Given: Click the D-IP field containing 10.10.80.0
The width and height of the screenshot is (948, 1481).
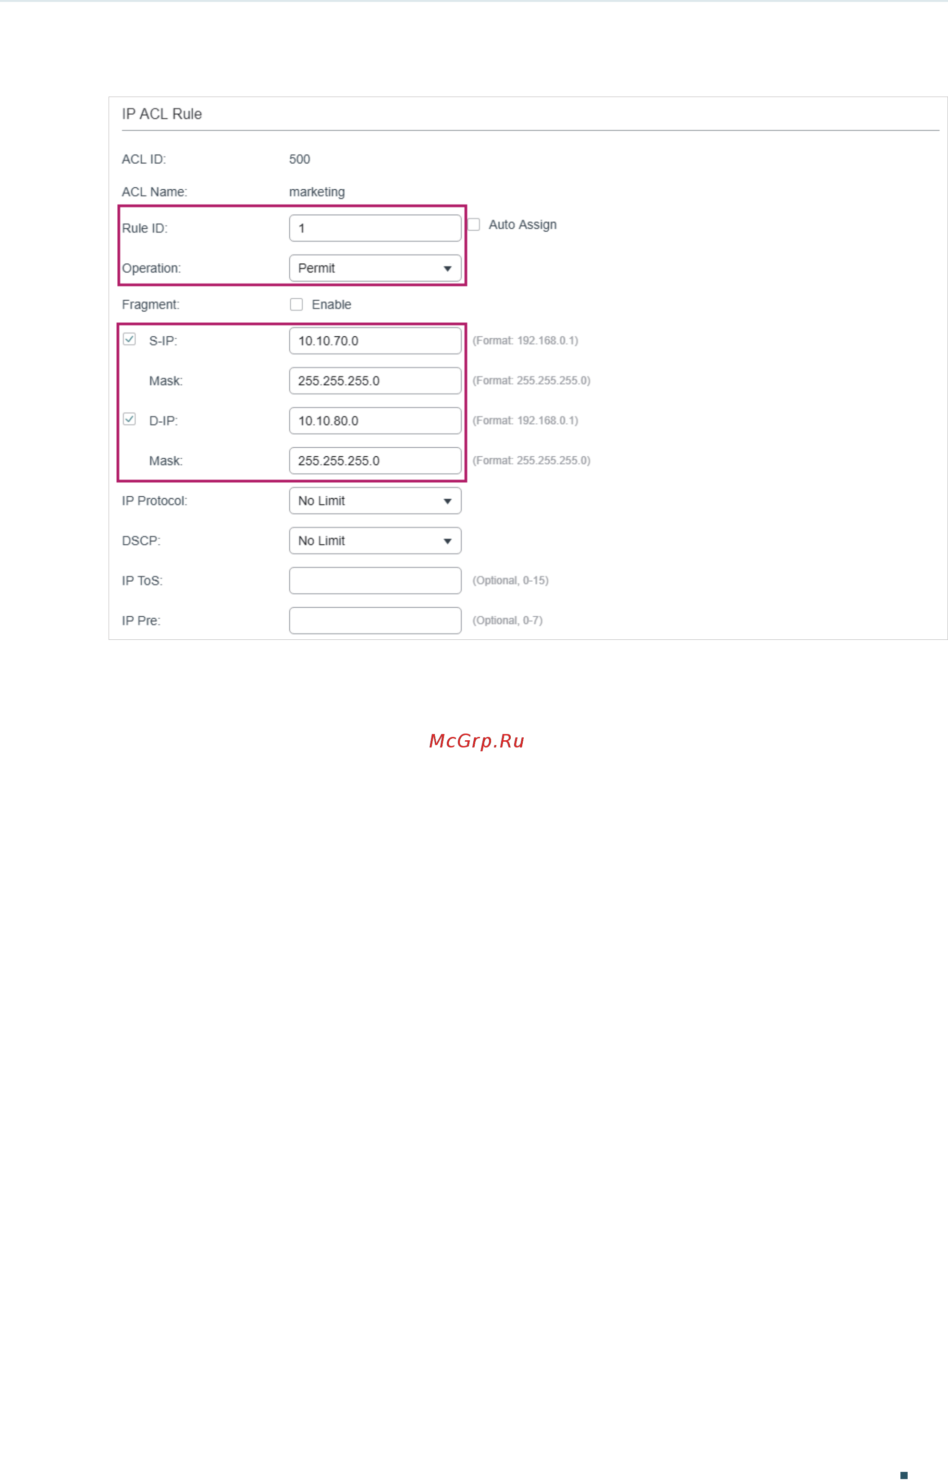Looking at the screenshot, I should tap(375, 421).
